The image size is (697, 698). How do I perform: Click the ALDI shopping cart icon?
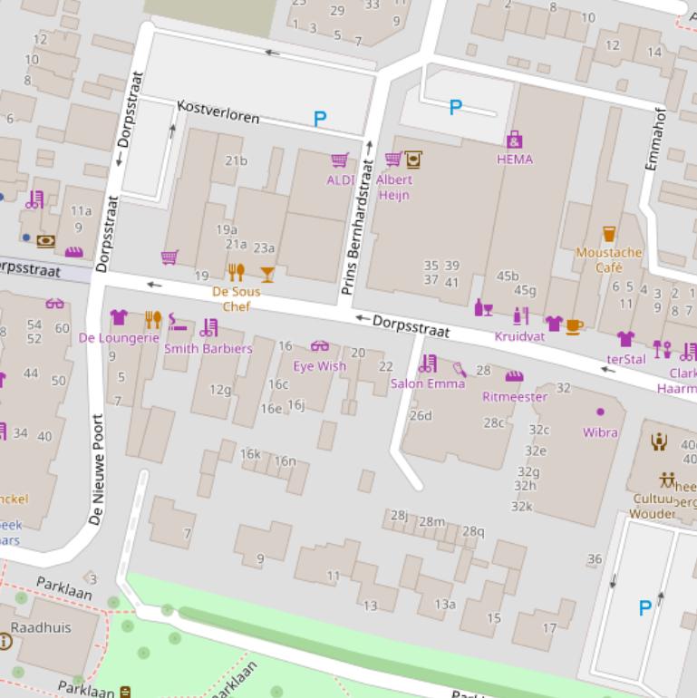click(x=339, y=160)
